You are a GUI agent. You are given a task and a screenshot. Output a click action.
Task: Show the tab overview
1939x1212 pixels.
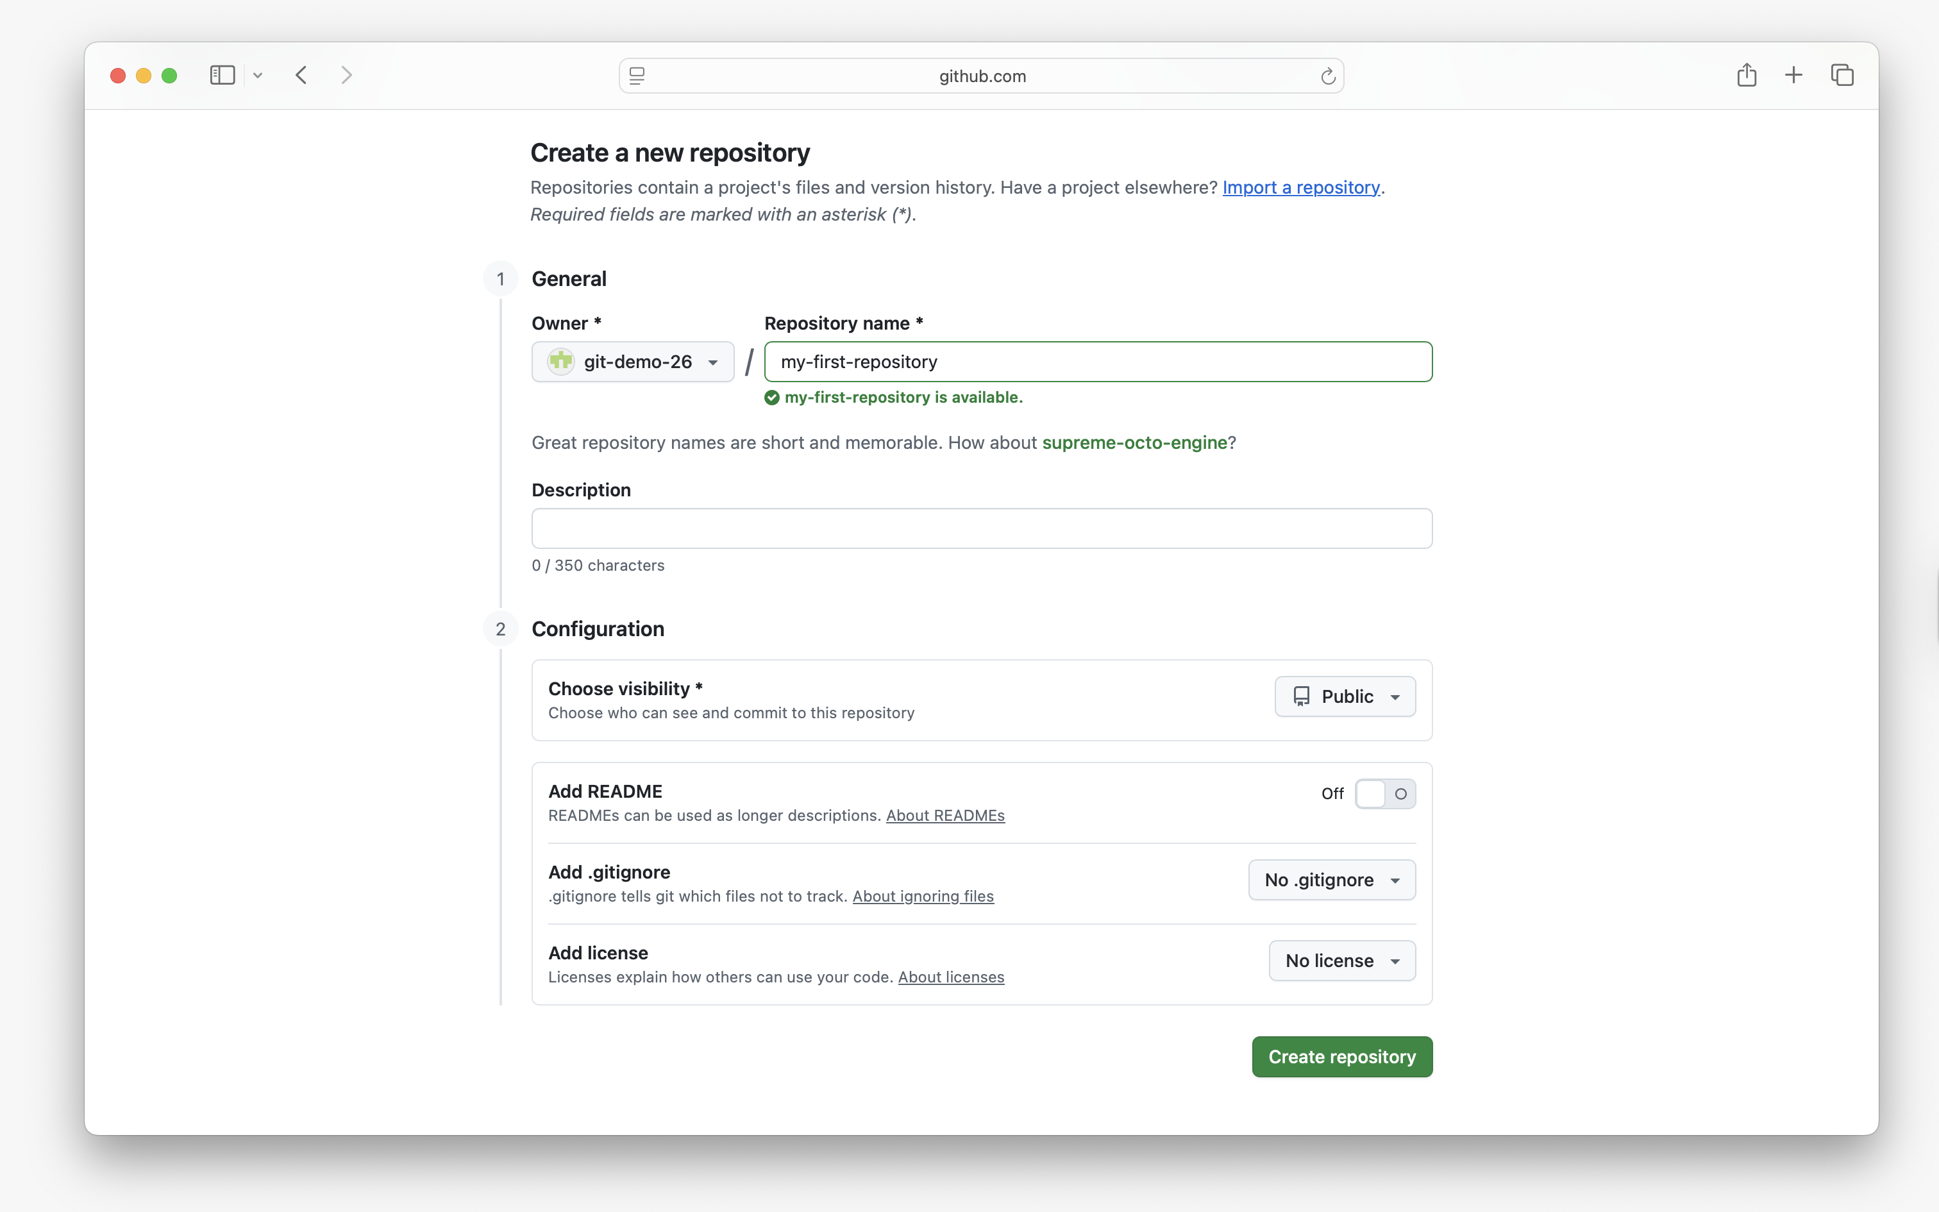[x=1842, y=74]
